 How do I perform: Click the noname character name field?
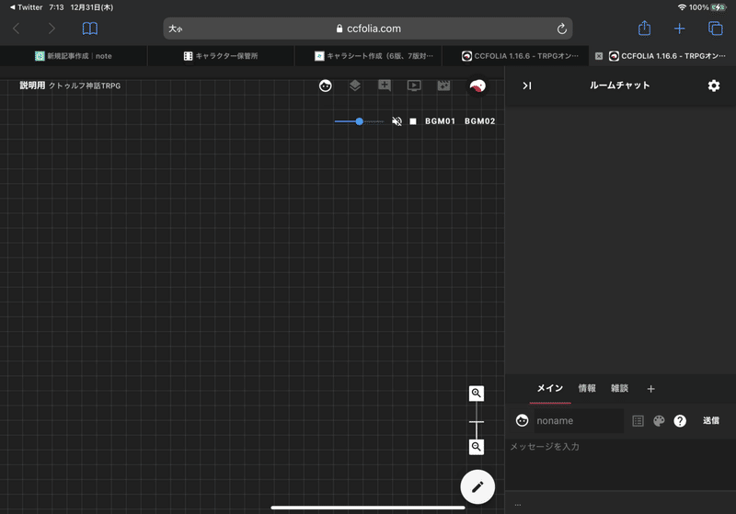pos(579,421)
